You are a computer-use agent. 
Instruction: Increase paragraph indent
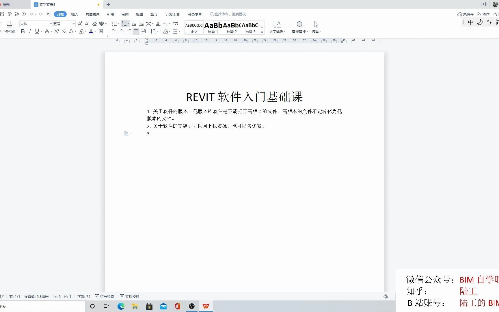coord(141,24)
